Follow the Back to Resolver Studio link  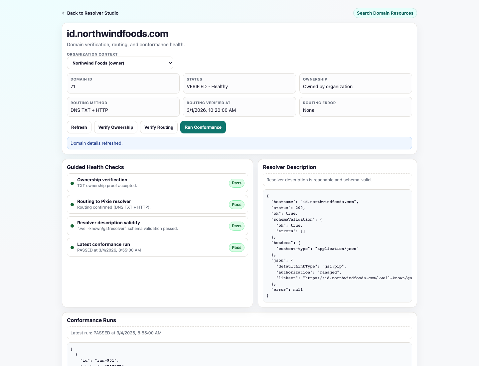coord(90,13)
